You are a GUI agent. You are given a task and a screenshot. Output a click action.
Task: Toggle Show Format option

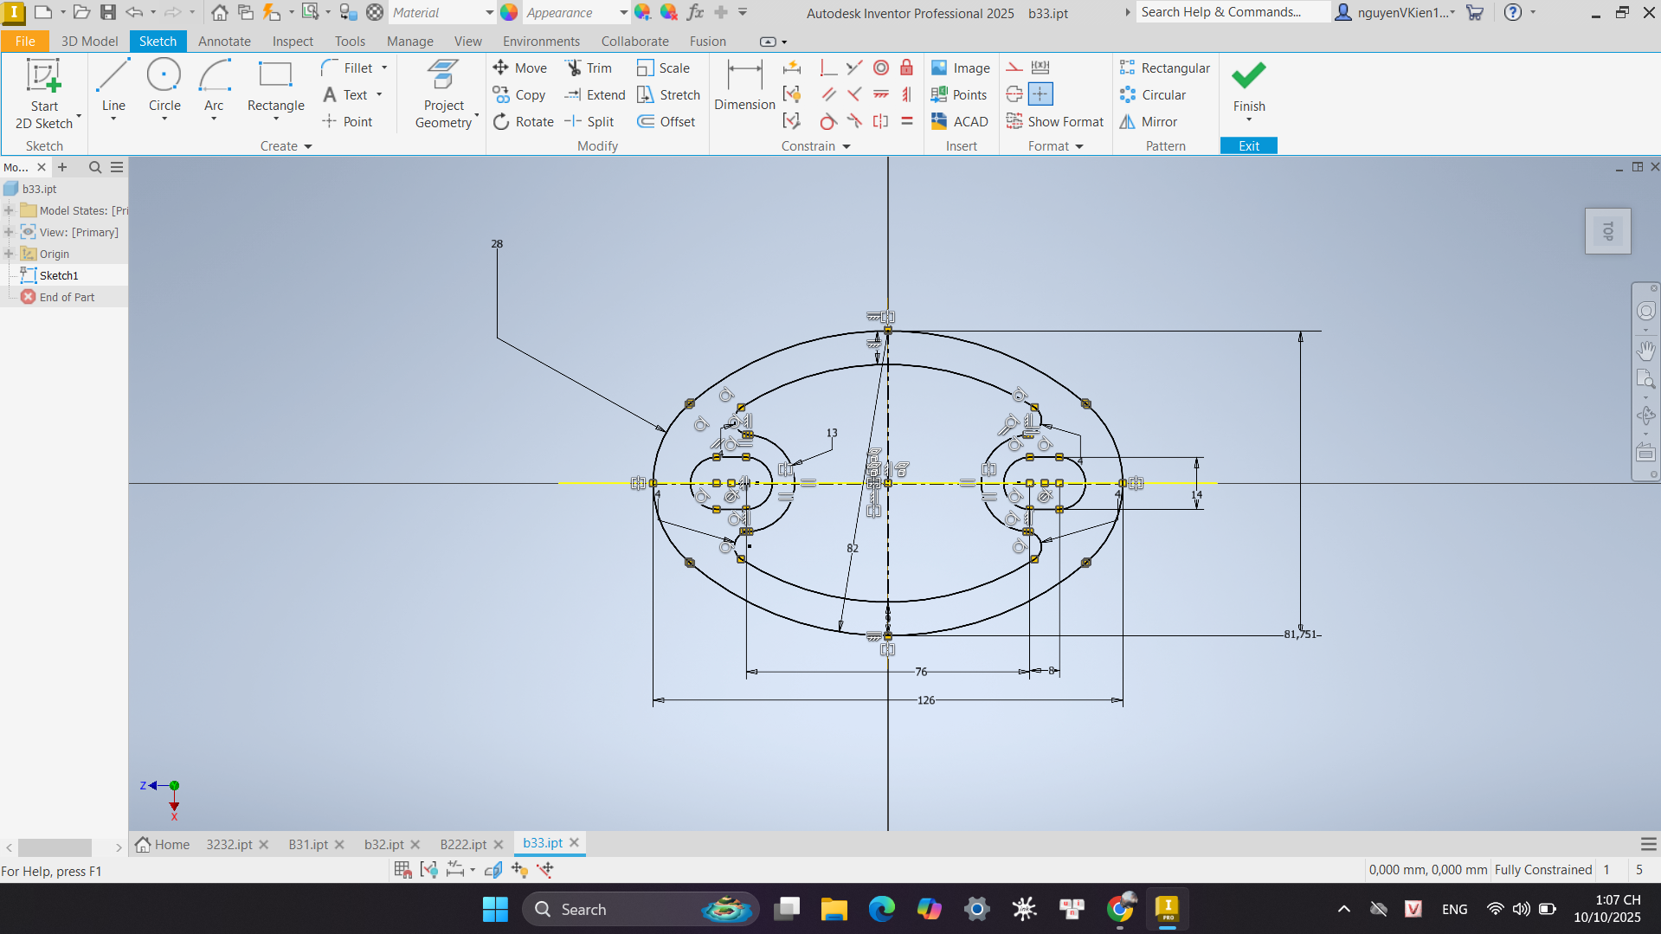(x=1055, y=122)
